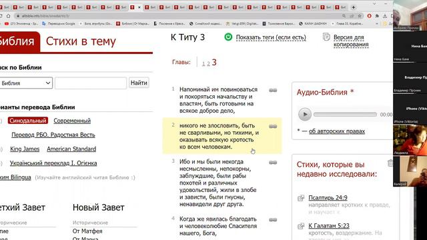This screenshot has width=427, height=240.
Task: Select current chapter 3
Action: (214, 63)
